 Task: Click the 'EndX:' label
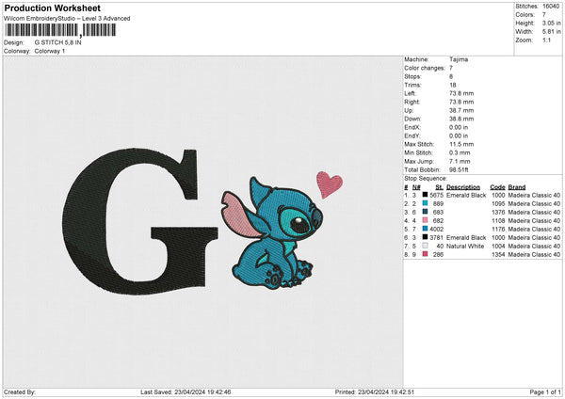click(x=412, y=127)
